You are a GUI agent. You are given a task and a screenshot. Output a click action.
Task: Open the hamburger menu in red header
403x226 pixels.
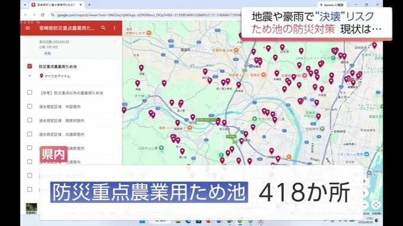(27, 28)
